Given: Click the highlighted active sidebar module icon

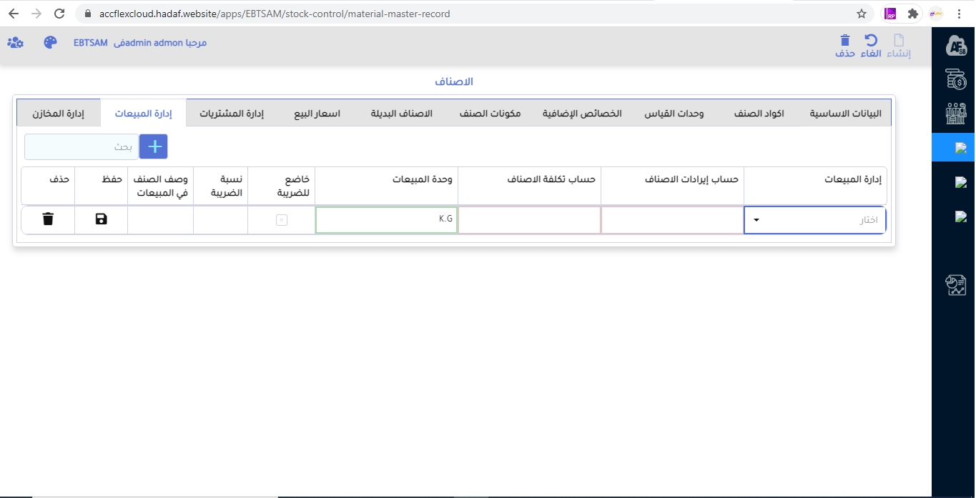Looking at the screenshot, I should [961, 148].
